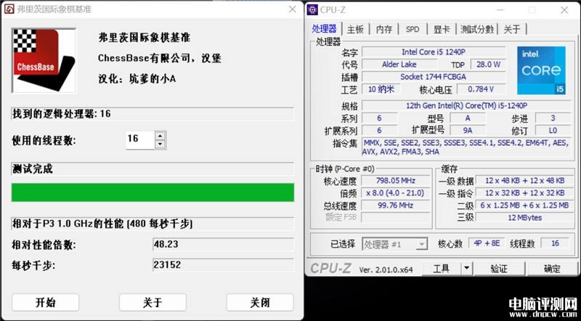The height and width of the screenshot is (321, 581).
Task: Click the processor name Intel Core i5 1240P
Action: pos(434,52)
